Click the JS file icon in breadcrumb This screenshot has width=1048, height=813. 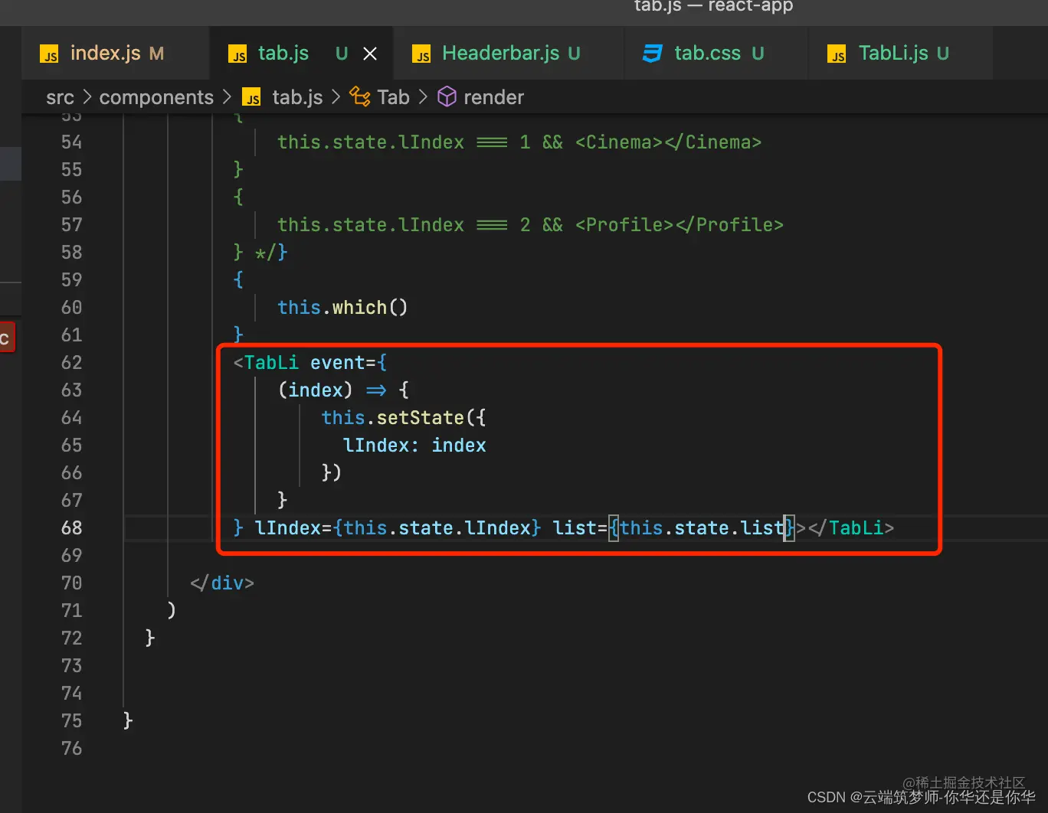pyautogui.click(x=251, y=97)
